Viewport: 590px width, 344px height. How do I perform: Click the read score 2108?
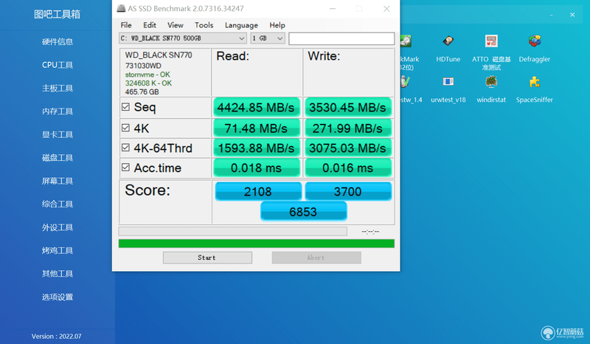coord(258,191)
